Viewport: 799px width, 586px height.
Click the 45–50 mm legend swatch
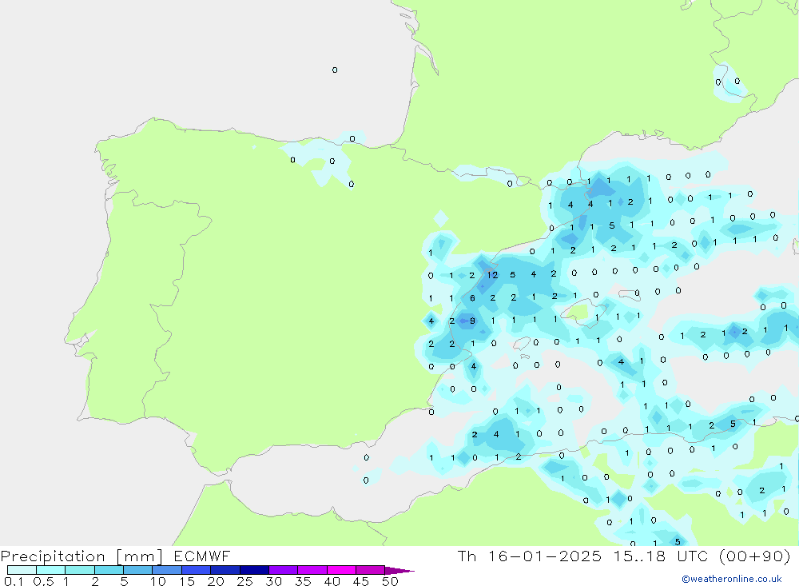(370, 570)
